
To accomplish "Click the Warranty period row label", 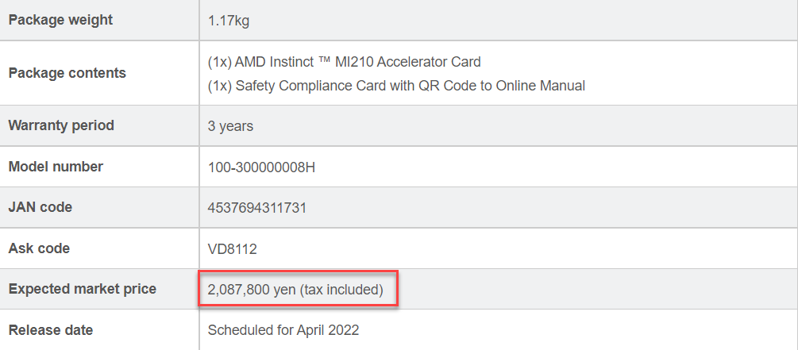I will click(x=61, y=125).
